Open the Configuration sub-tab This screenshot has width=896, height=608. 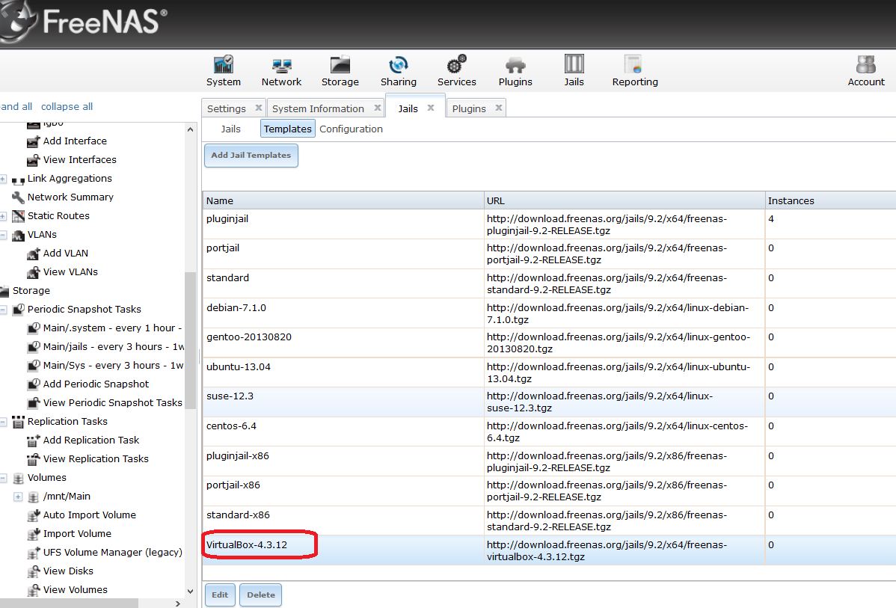click(351, 129)
